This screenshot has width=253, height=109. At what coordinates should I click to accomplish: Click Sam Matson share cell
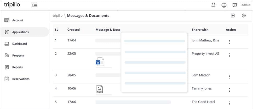tap(201, 75)
